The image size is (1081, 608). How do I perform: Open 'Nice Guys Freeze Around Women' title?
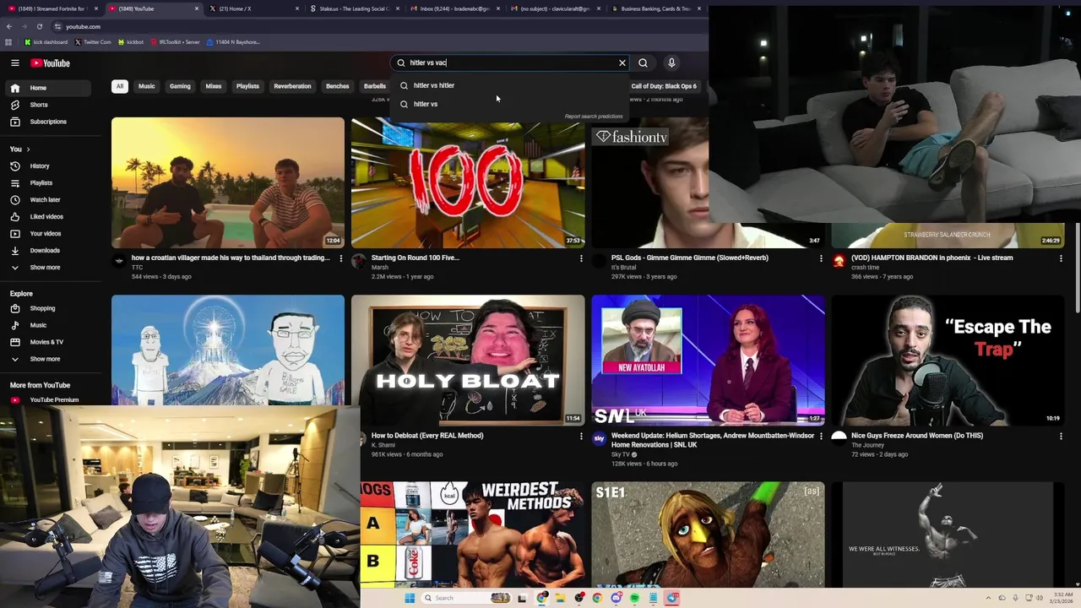click(917, 436)
